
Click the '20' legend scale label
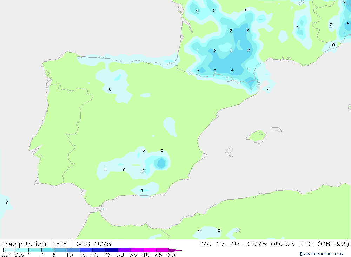(x=95, y=255)
